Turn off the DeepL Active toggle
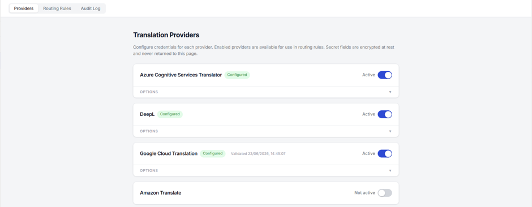Screen dimensions: 532x207 (385, 114)
